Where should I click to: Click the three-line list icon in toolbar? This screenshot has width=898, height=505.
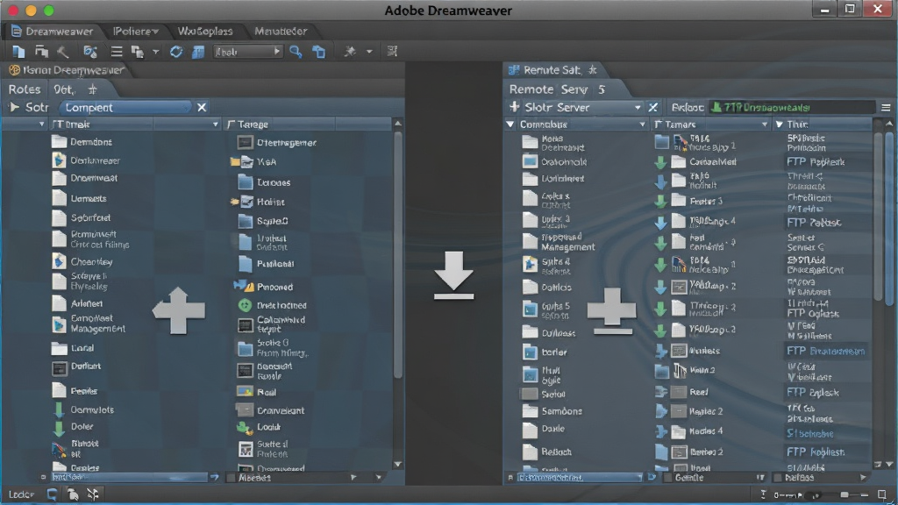117,52
